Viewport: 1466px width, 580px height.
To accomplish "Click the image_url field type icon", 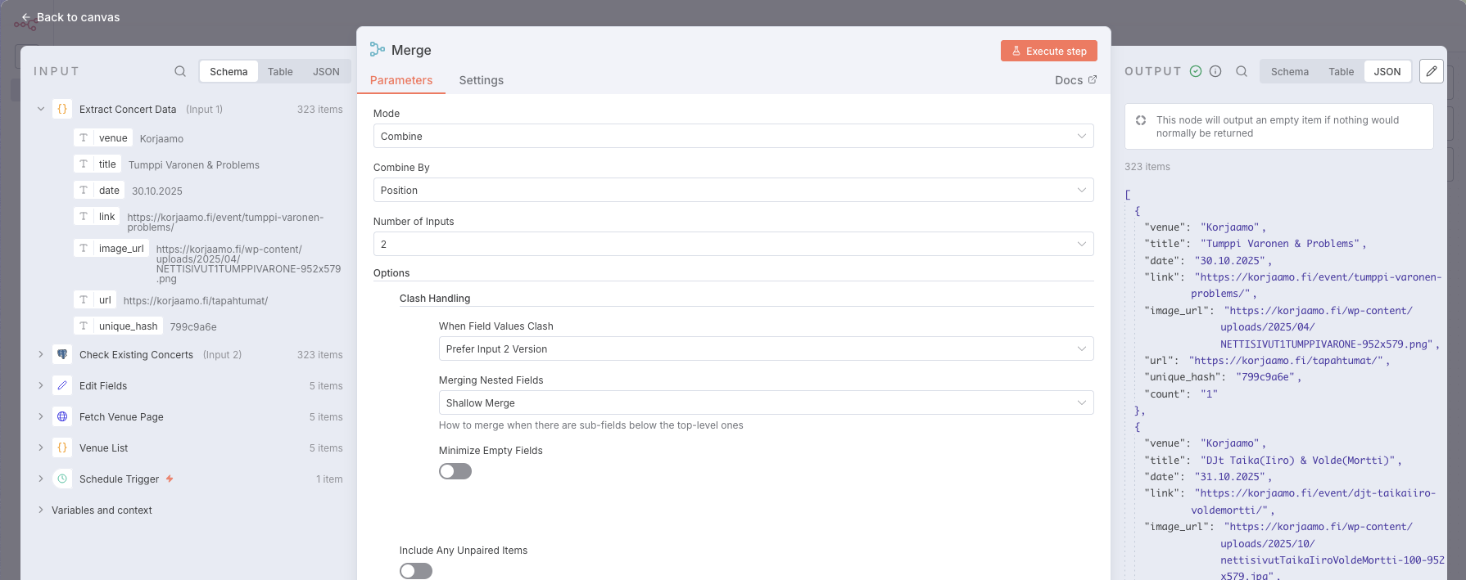I will point(84,248).
